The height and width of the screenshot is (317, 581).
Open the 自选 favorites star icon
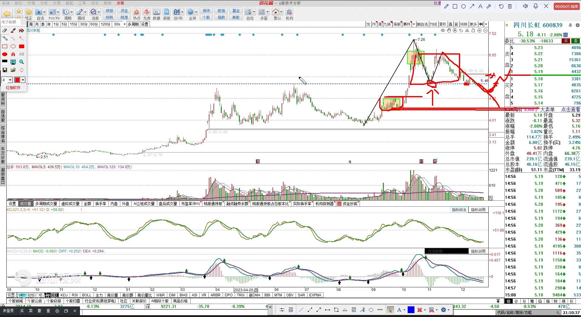pos(38,12)
